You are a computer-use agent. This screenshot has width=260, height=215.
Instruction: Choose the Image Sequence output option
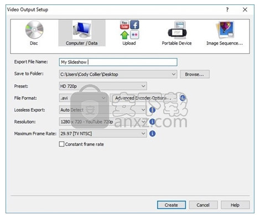225,33
